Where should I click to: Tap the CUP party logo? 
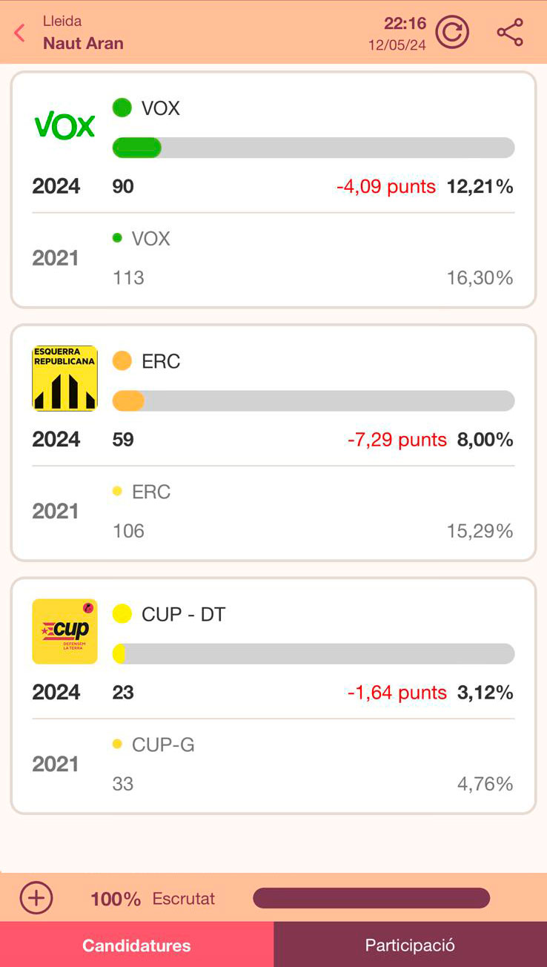65,631
